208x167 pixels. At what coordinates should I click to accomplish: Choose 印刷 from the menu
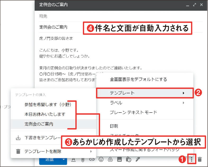pyautogui.click(x=145, y=126)
